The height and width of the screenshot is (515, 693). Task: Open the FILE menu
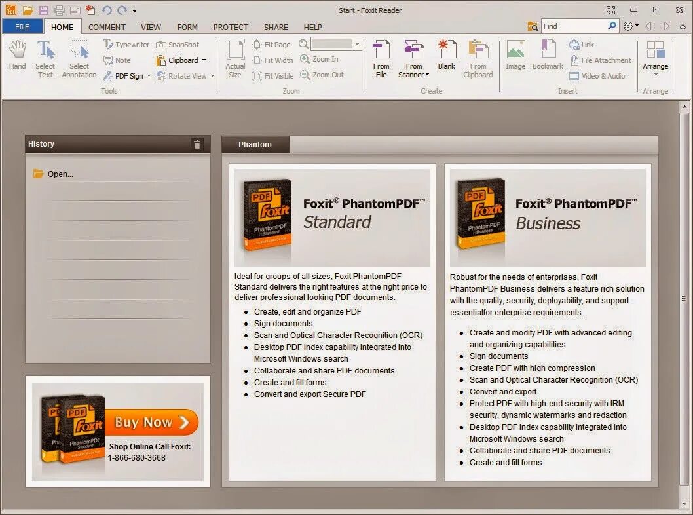[x=22, y=27]
